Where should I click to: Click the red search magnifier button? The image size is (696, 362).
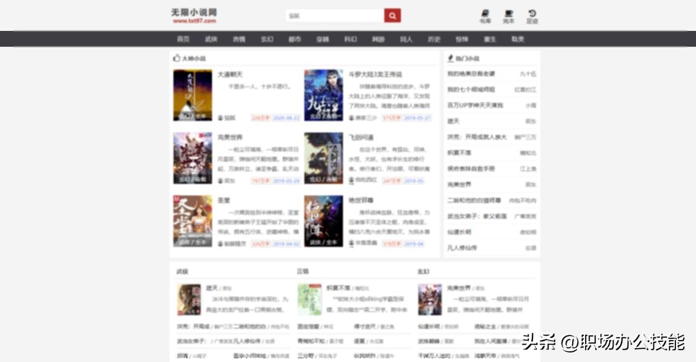(x=392, y=16)
